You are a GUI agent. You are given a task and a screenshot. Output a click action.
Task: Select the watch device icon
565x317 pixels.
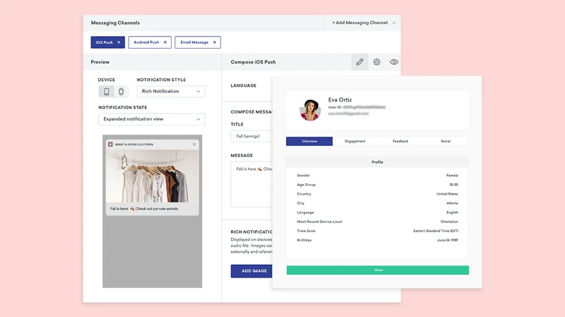[x=121, y=92]
